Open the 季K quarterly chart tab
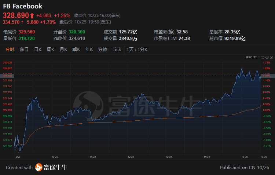 [76, 50]
